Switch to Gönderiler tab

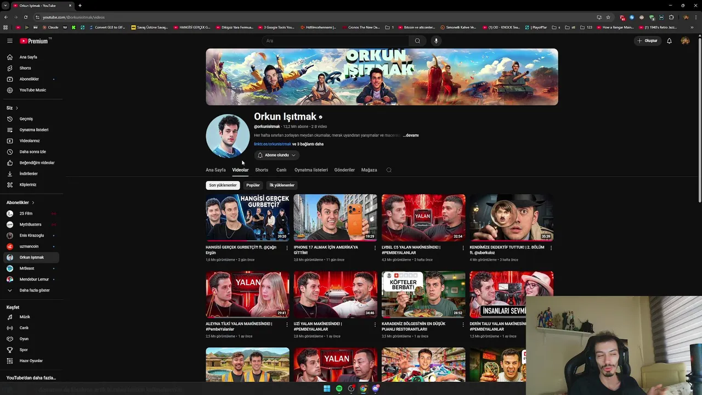point(344,170)
